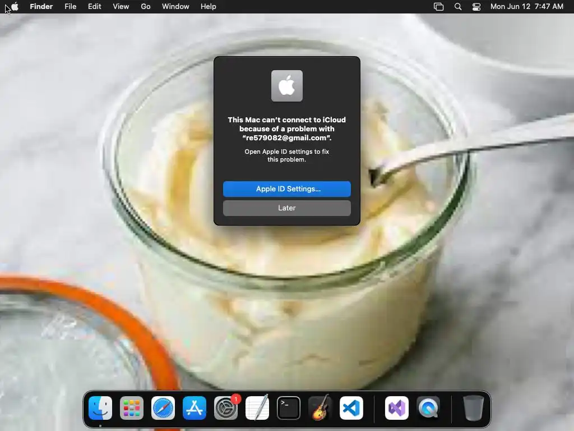Open the Go menu
The width and height of the screenshot is (574, 431).
146,7
